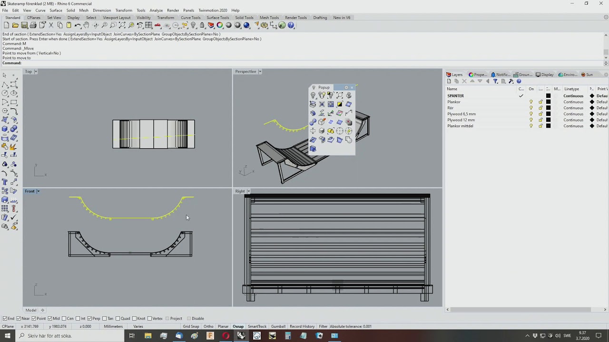
Task: Toggle Ortho in the status bar
Action: coord(208,326)
